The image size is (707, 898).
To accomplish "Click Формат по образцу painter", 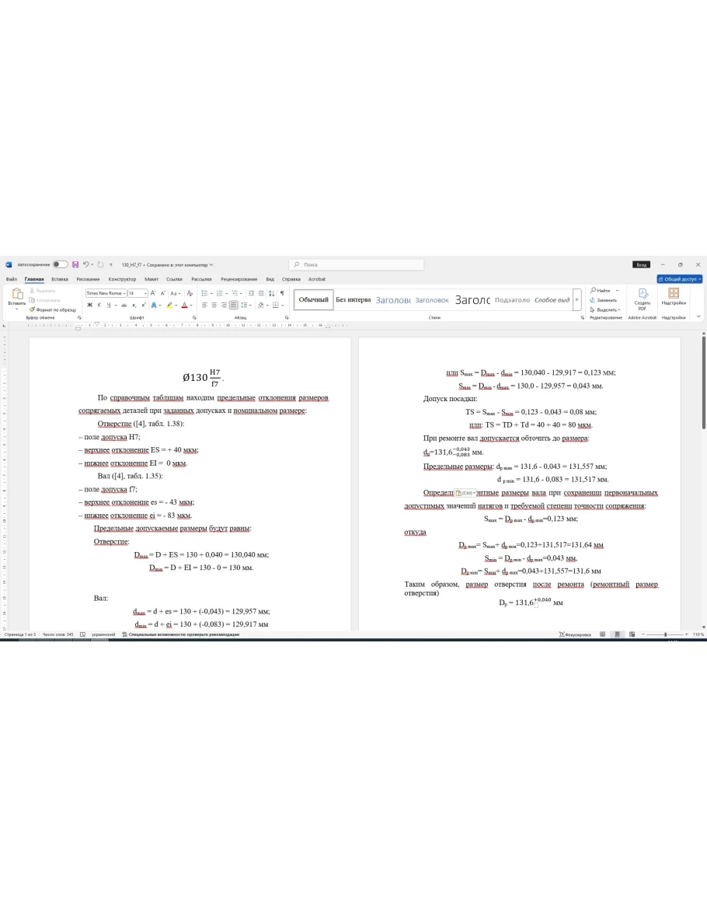I will pyautogui.click(x=53, y=309).
